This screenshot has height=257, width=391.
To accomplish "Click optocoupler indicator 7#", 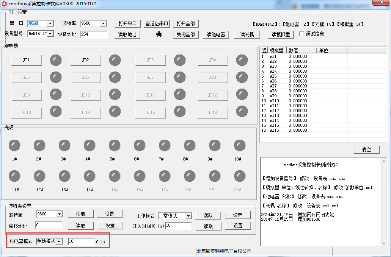I will tap(164, 145).
